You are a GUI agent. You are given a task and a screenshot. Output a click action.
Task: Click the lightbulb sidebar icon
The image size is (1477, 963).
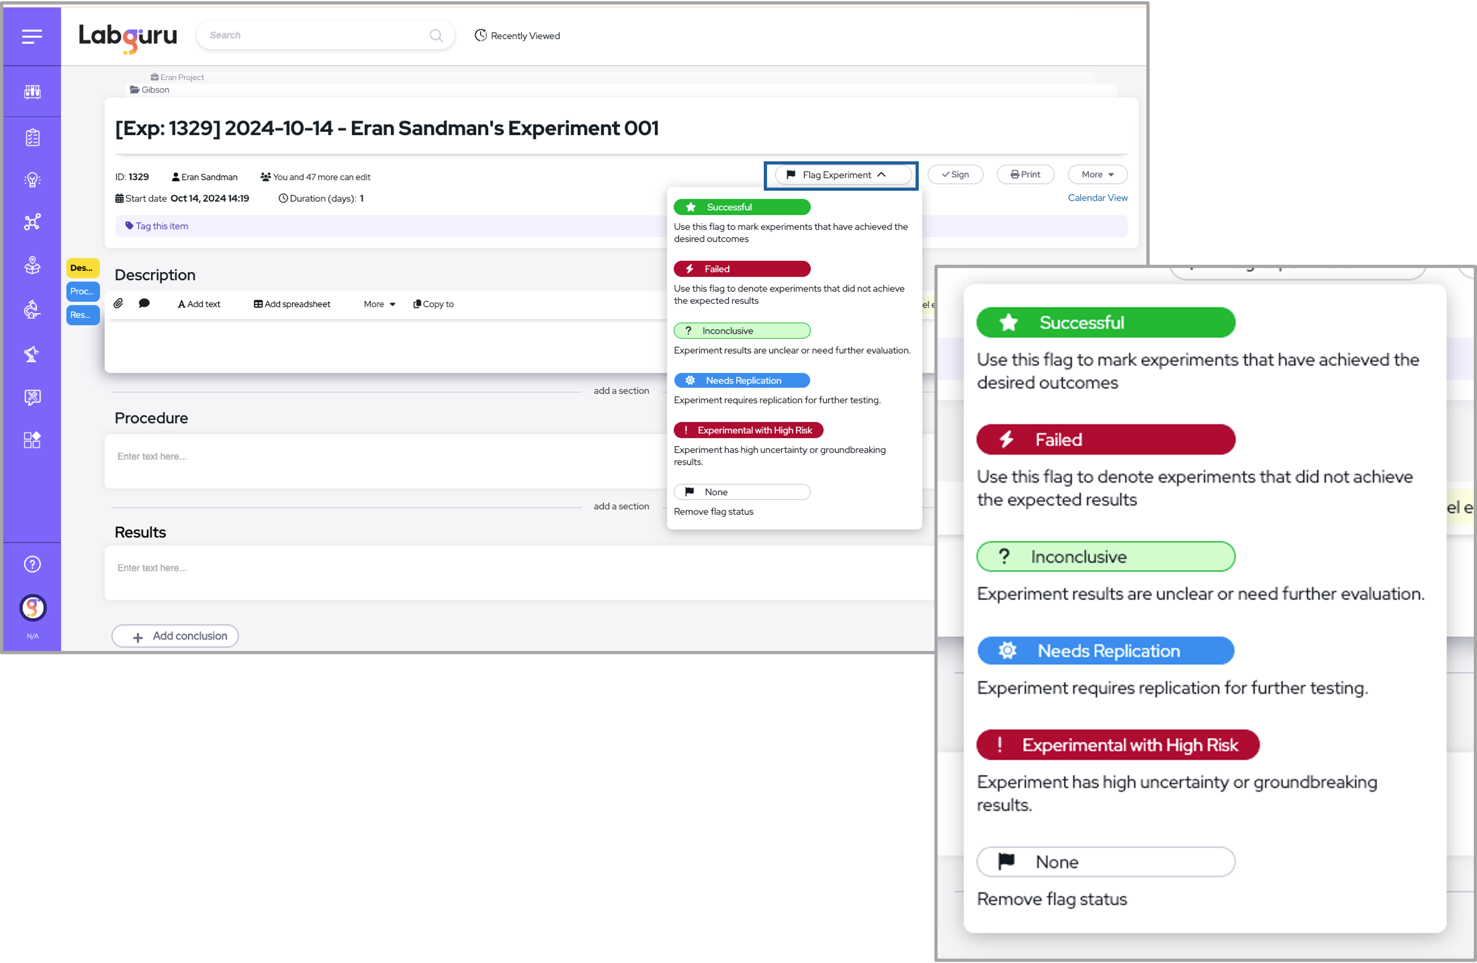[32, 180]
